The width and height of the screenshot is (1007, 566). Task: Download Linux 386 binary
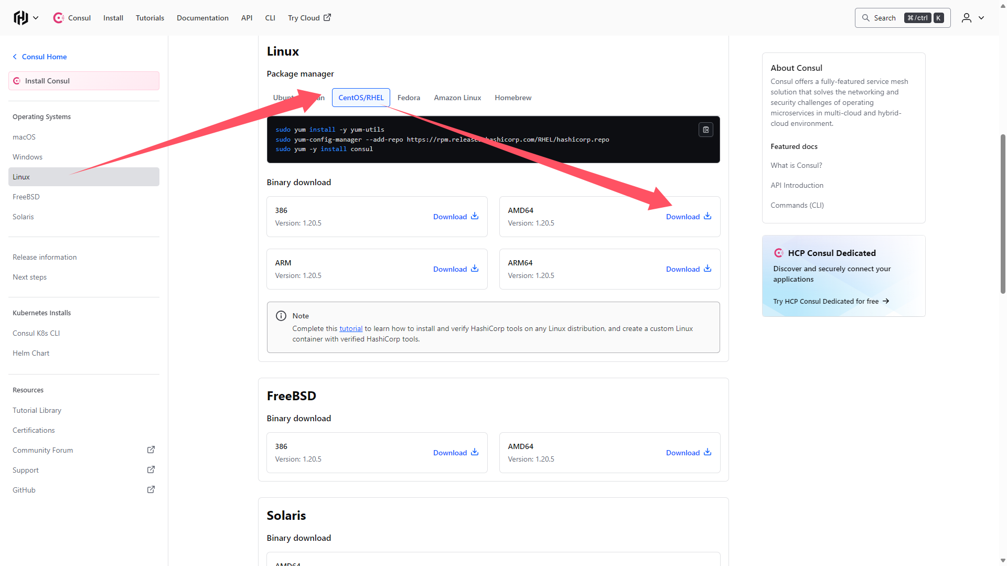tap(456, 217)
